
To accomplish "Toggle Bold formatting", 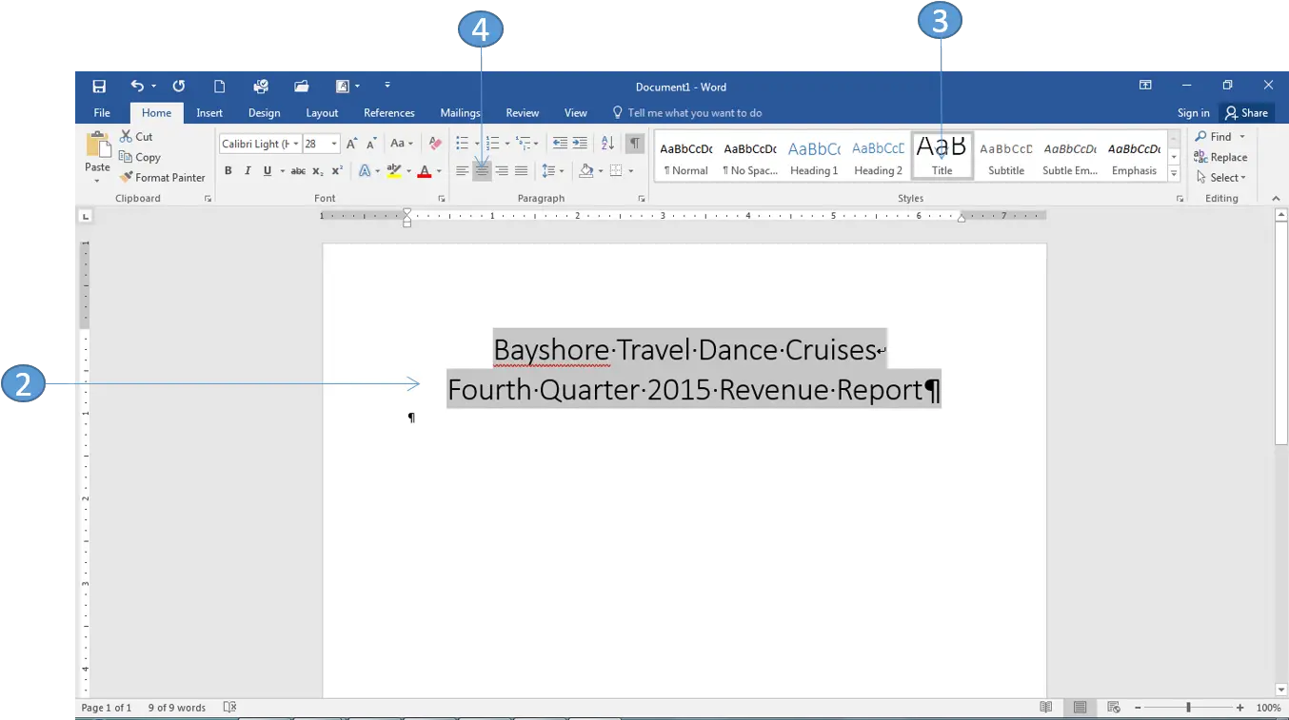I will point(228,171).
